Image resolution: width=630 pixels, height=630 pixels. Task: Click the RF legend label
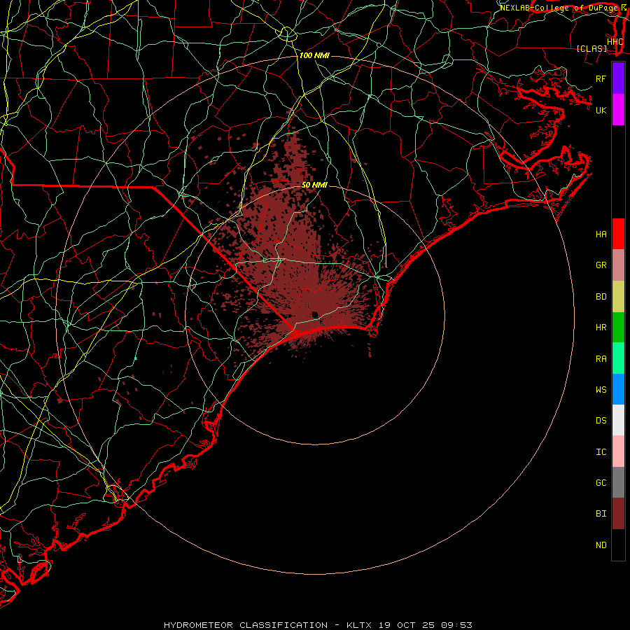(601, 78)
